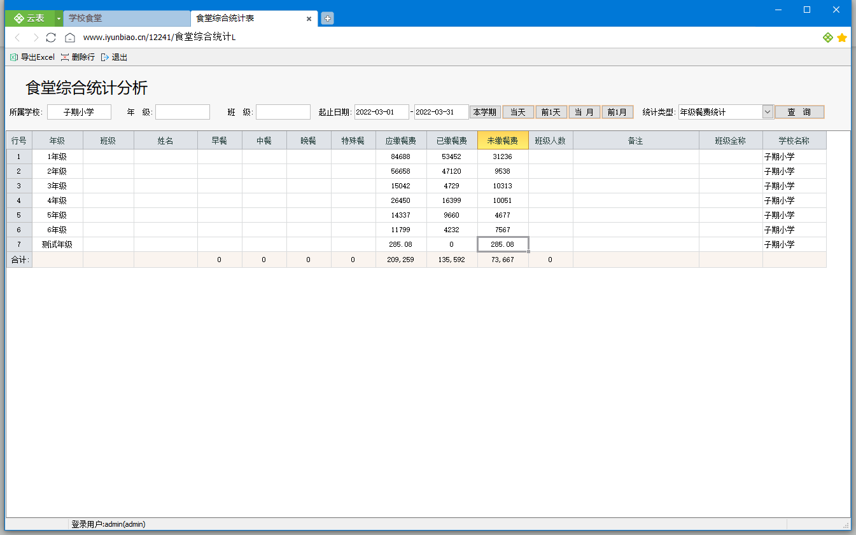Click the green diamond extension icon

(827, 38)
